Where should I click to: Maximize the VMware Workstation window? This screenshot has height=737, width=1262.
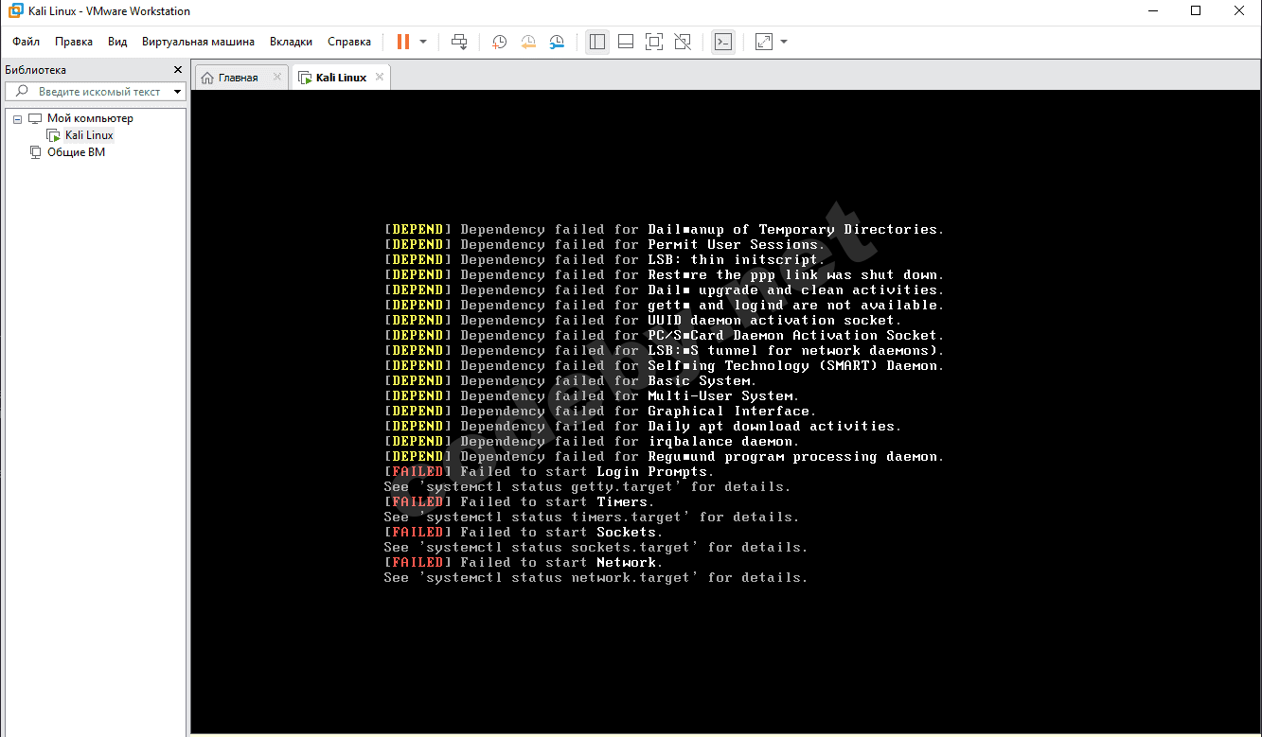(x=1196, y=11)
